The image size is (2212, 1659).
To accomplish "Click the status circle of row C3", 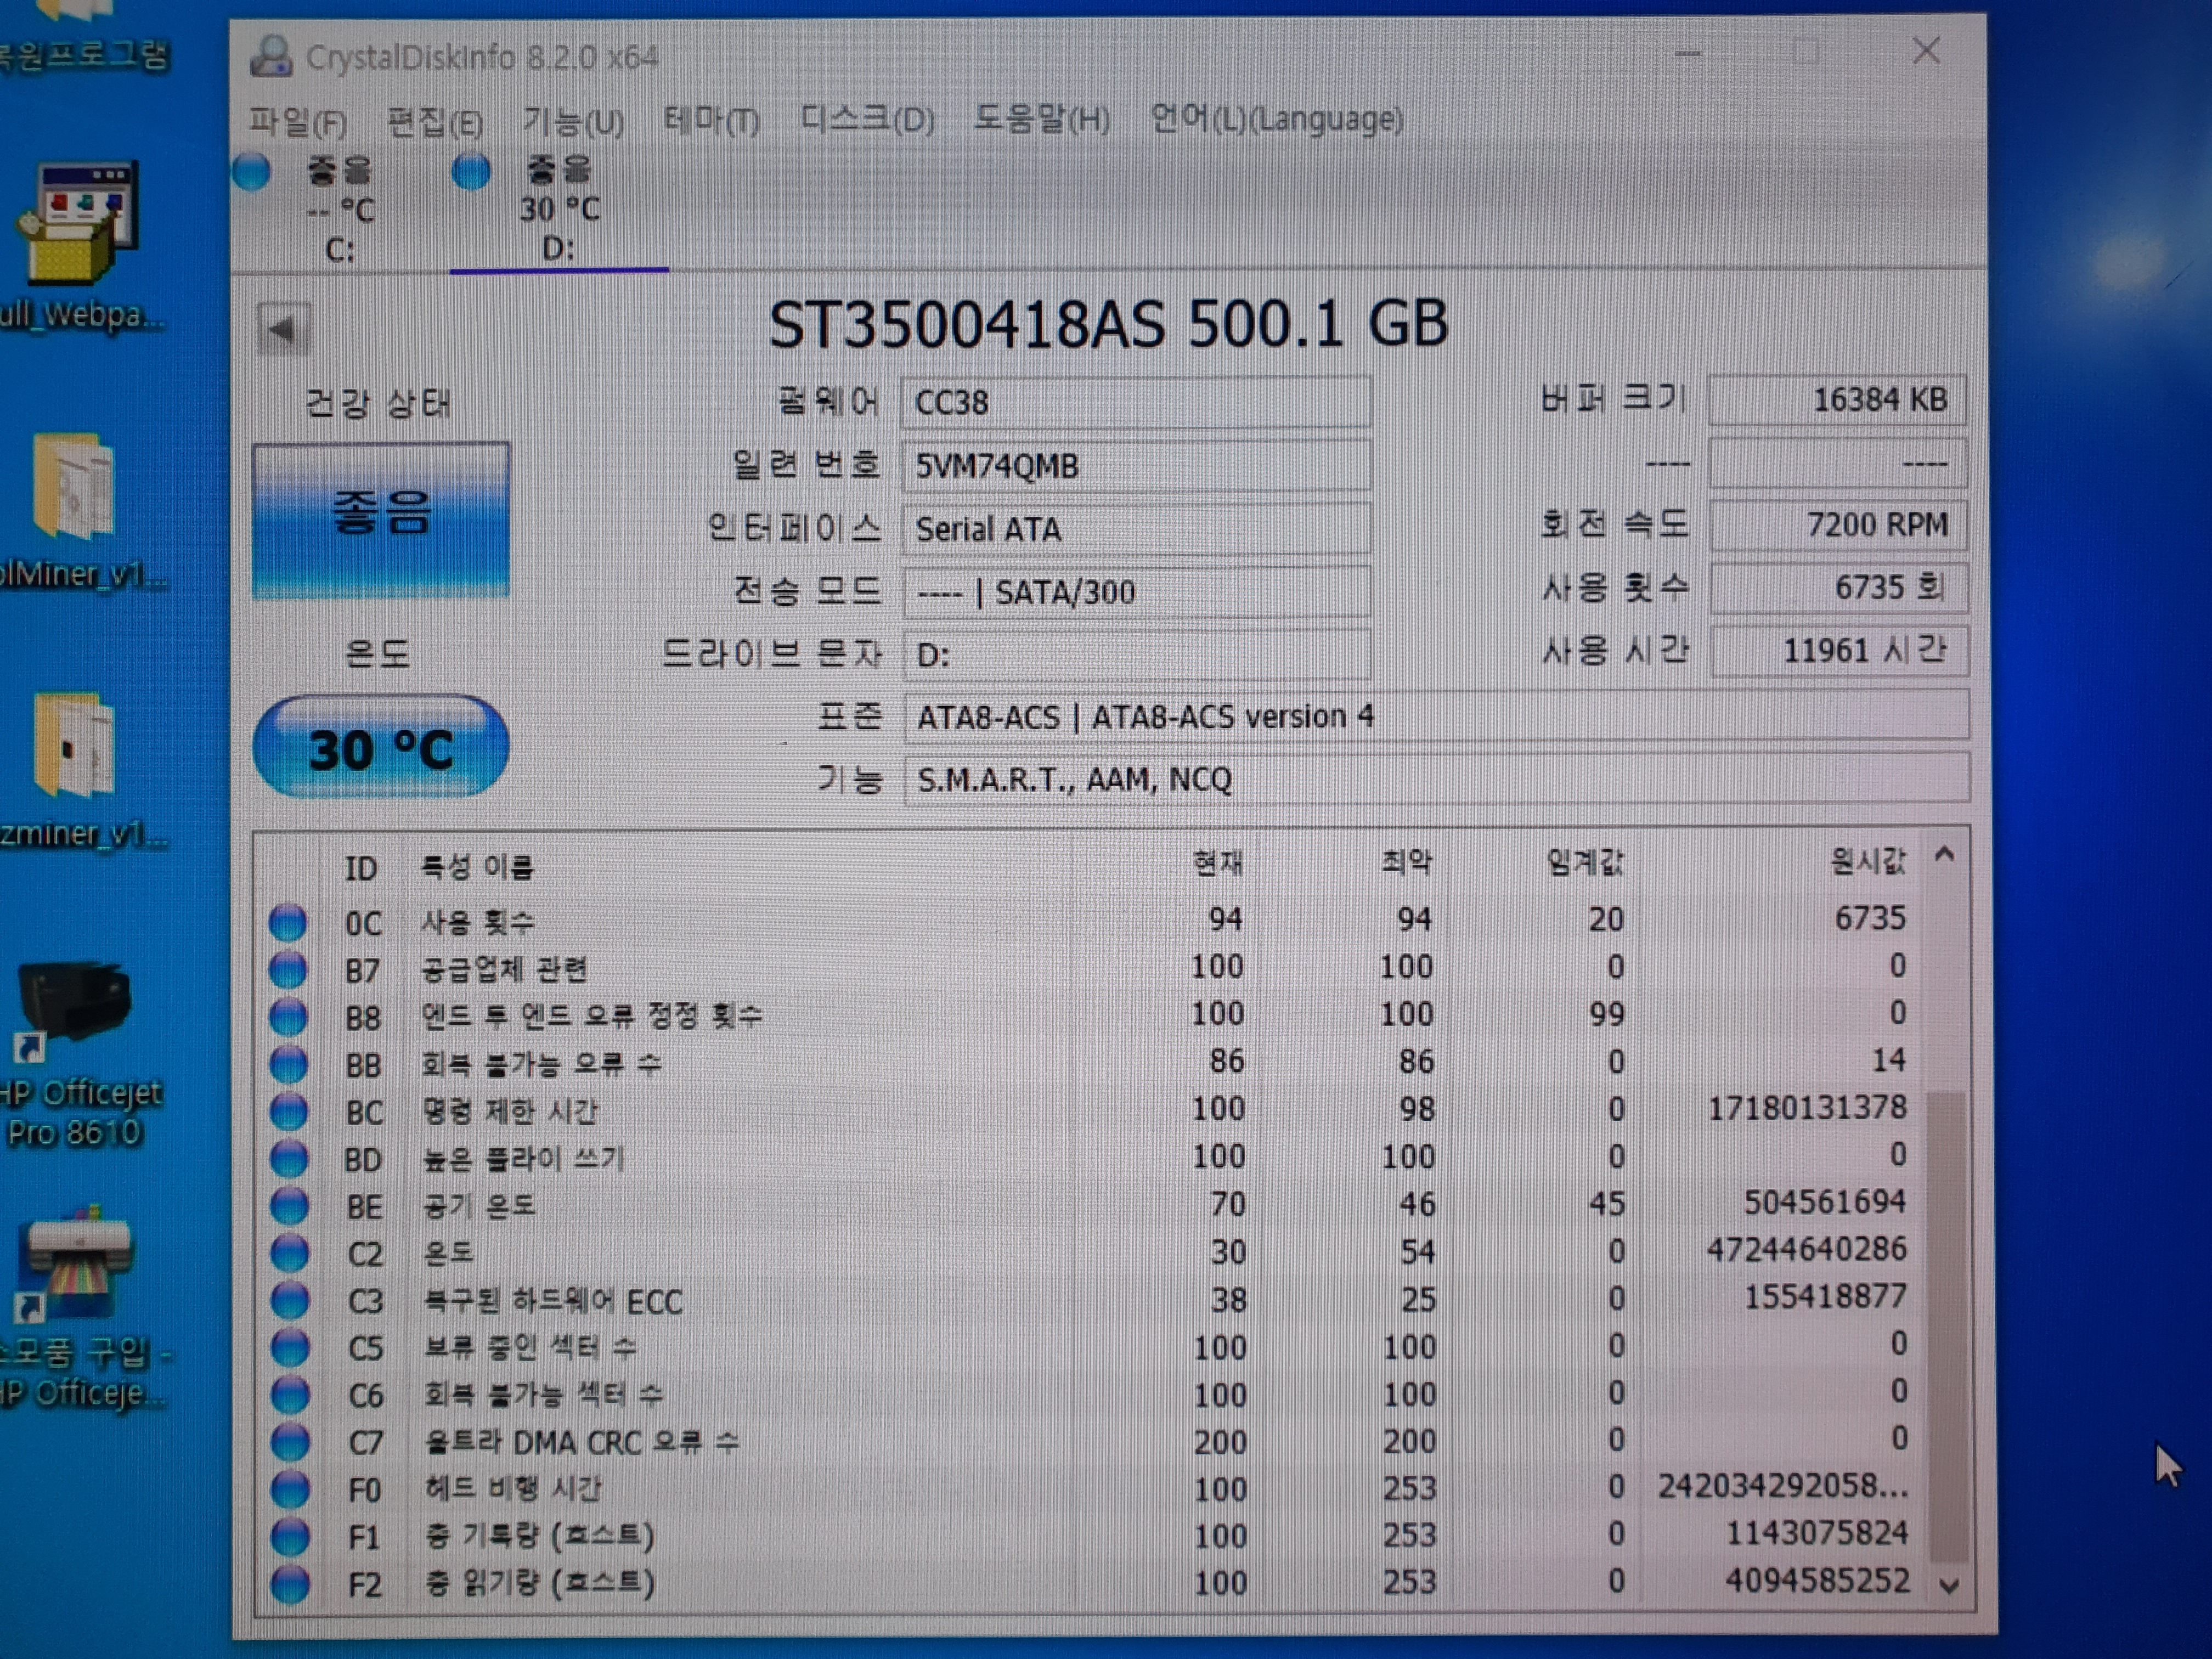I will tap(290, 1300).
